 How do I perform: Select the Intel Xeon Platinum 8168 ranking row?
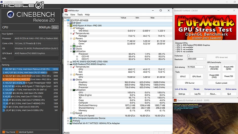pyautogui.click(x=30, y=69)
